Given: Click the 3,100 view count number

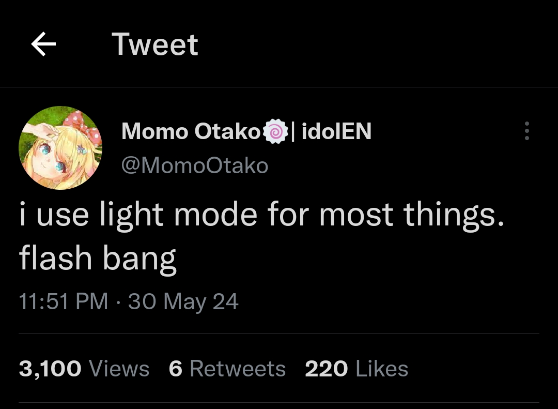Looking at the screenshot, I should click(50, 369).
